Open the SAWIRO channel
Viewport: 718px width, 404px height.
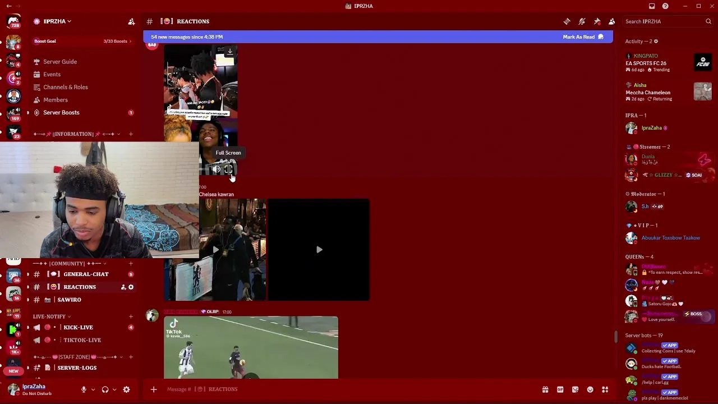point(83,300)
